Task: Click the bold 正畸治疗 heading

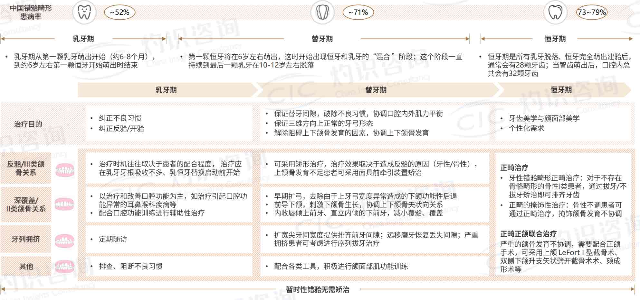Action: pos(514,168)
